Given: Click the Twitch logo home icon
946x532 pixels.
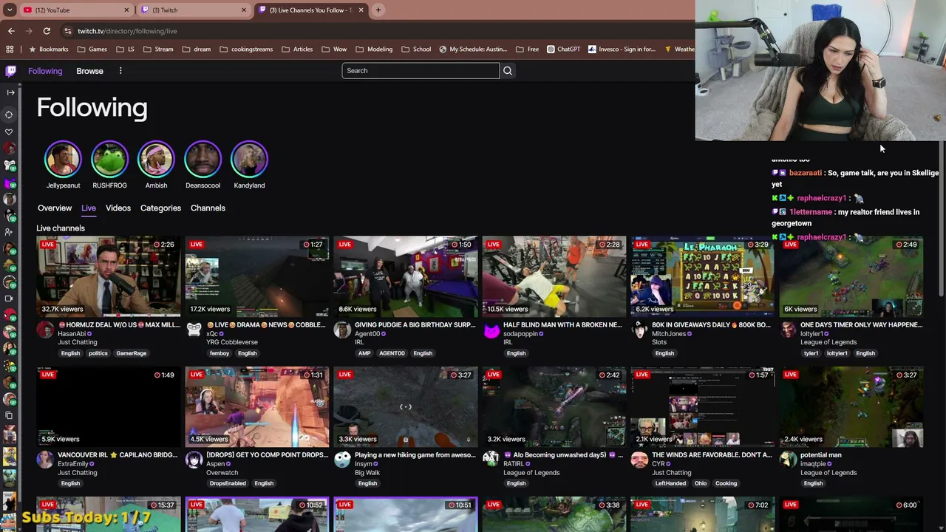Looking at the screenshot, I should (10, 71).
